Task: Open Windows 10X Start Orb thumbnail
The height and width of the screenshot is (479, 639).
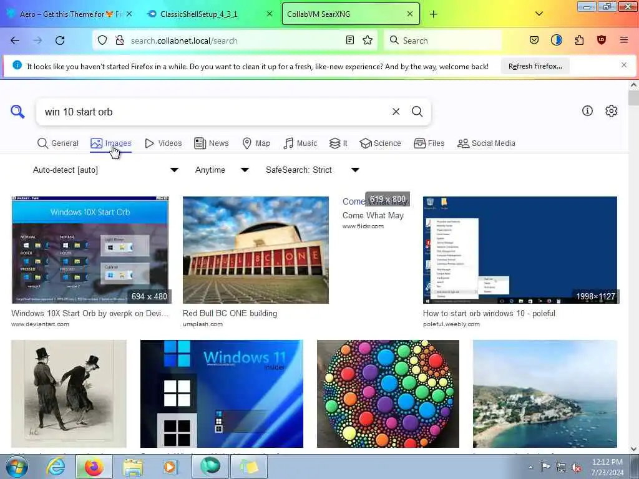Action: [x=90, y=249]
